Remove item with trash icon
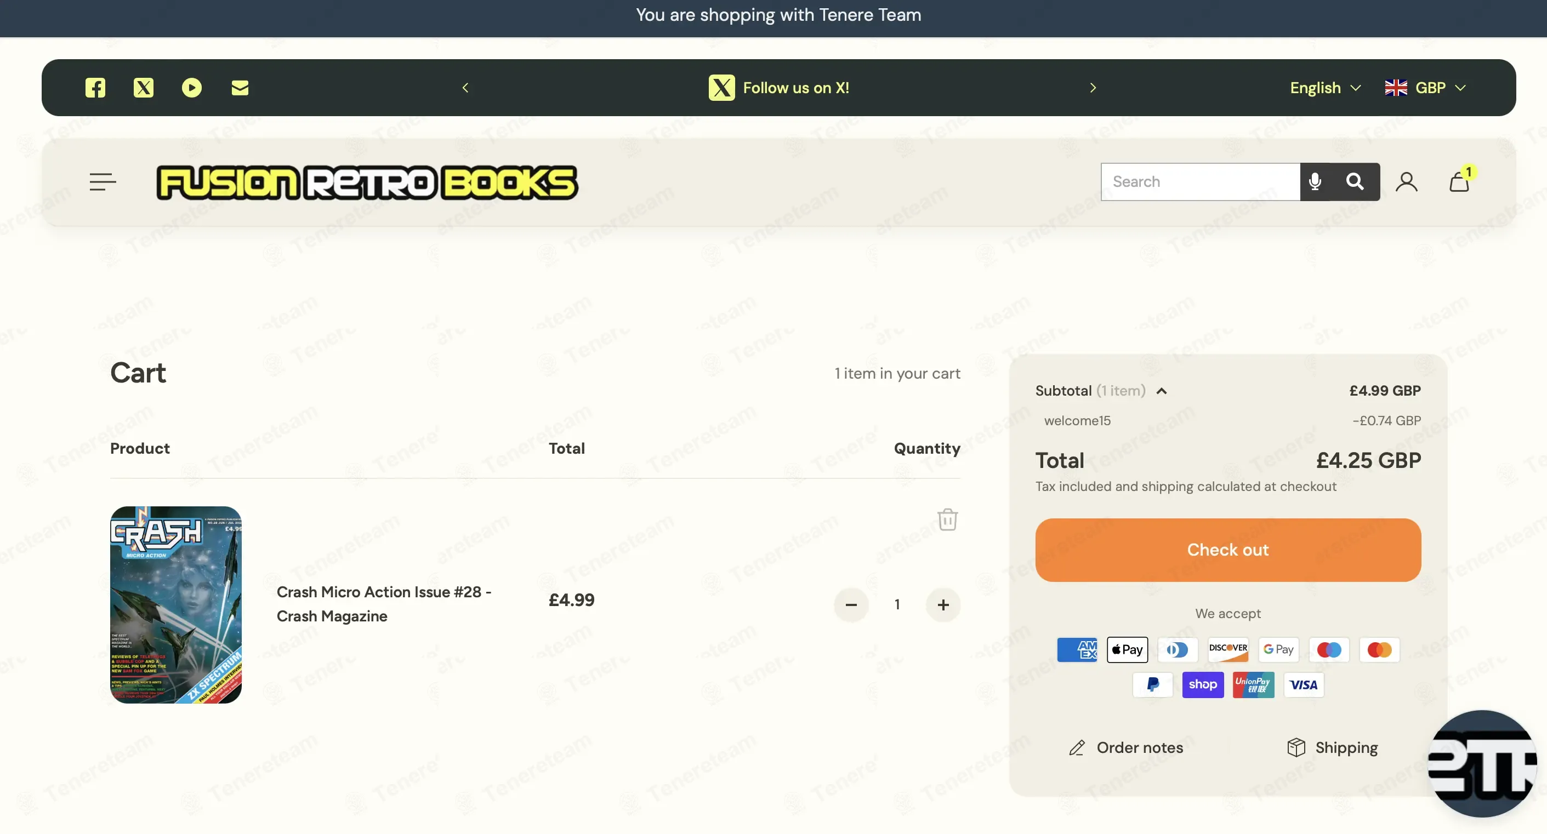This screenshot has width=1547, height=834. [947, 519]
